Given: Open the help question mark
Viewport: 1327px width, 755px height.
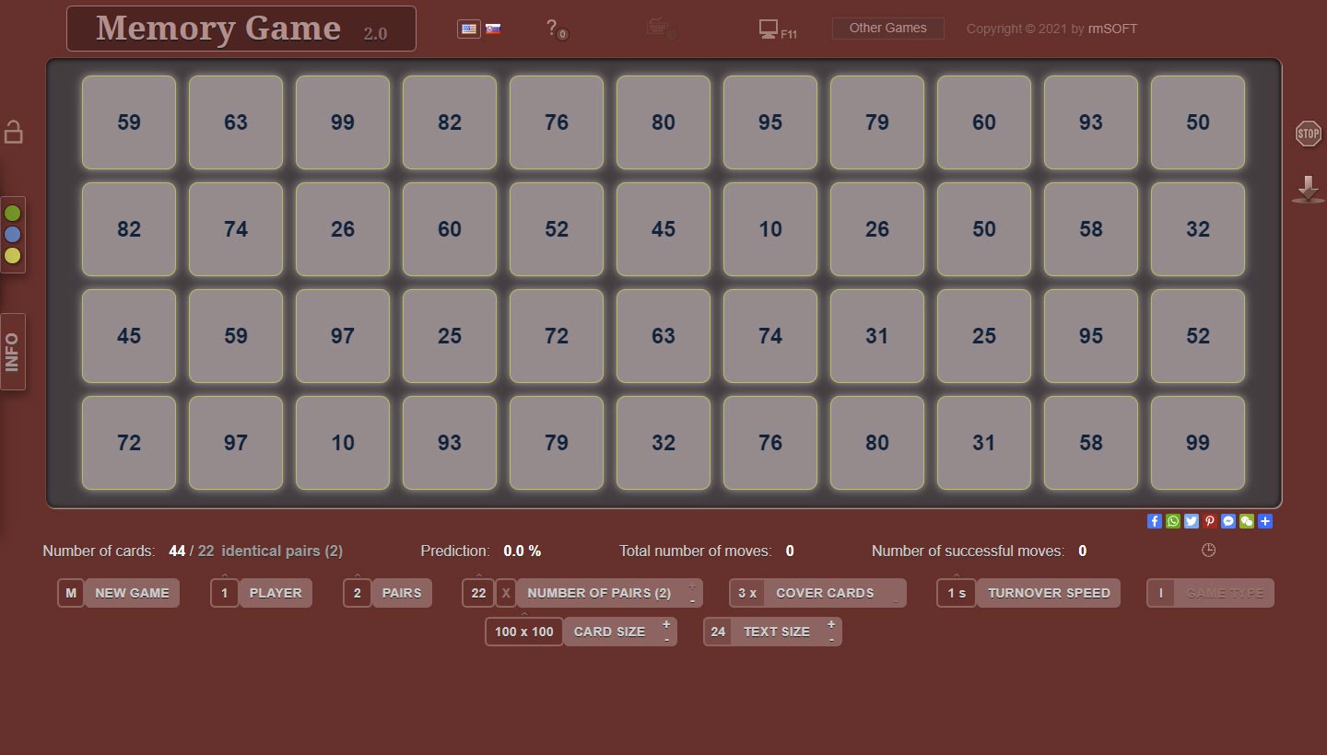Looking at the screenshot, I should coord(550,27).
